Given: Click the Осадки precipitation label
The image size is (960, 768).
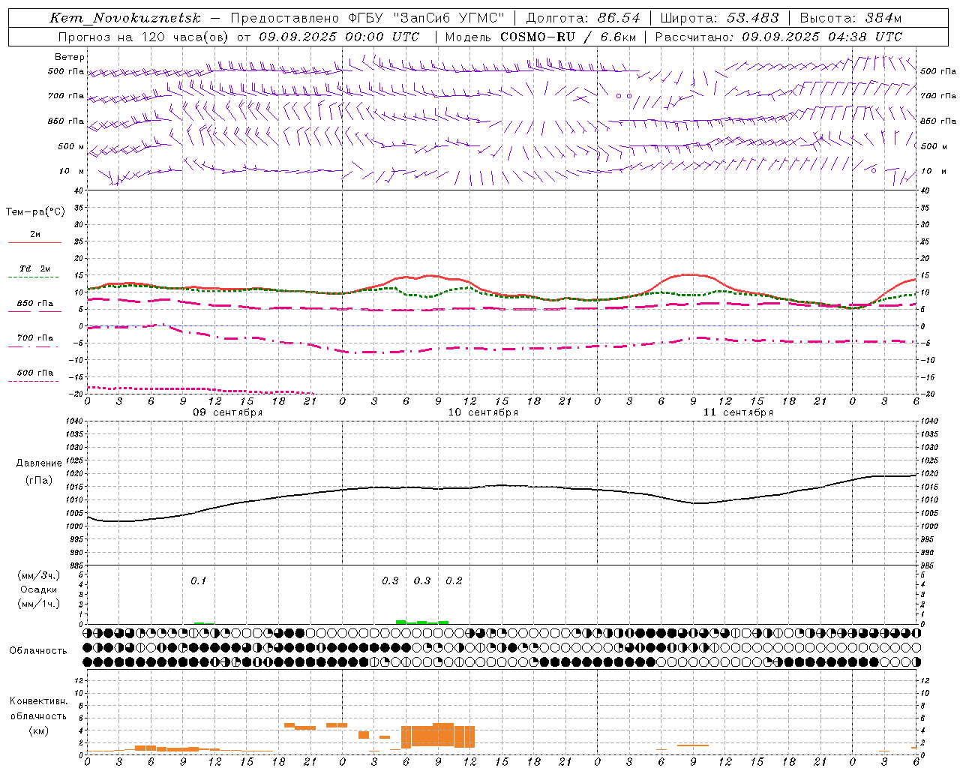Looking at the screenshot, I should pyautogui.click(x=39, y=589).
